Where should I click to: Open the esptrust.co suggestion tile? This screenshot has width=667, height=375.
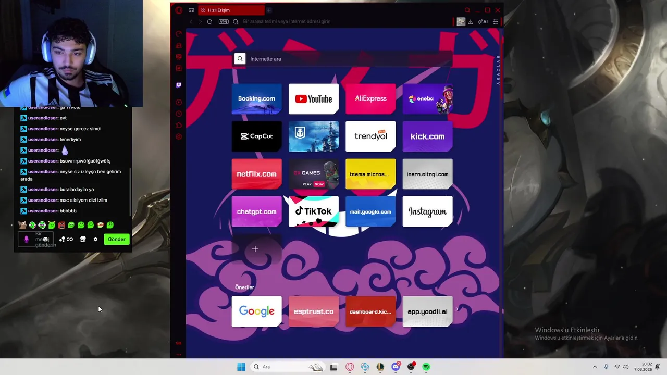point(313,311)
